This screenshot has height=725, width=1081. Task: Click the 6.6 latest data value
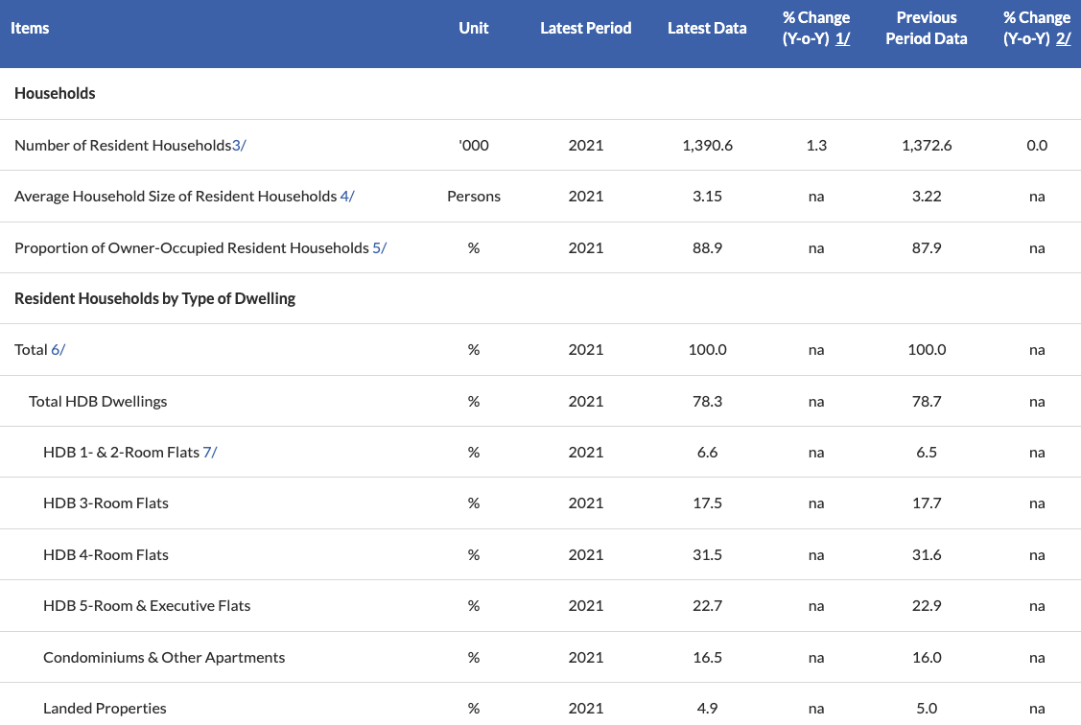pyautogui.click(x=707, y=453)
